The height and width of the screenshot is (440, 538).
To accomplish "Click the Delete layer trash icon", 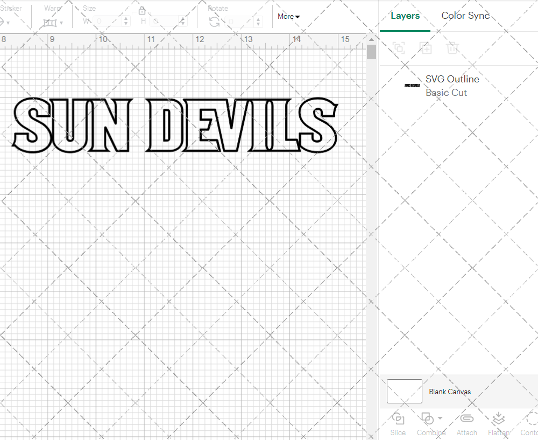I will [452, 48].
